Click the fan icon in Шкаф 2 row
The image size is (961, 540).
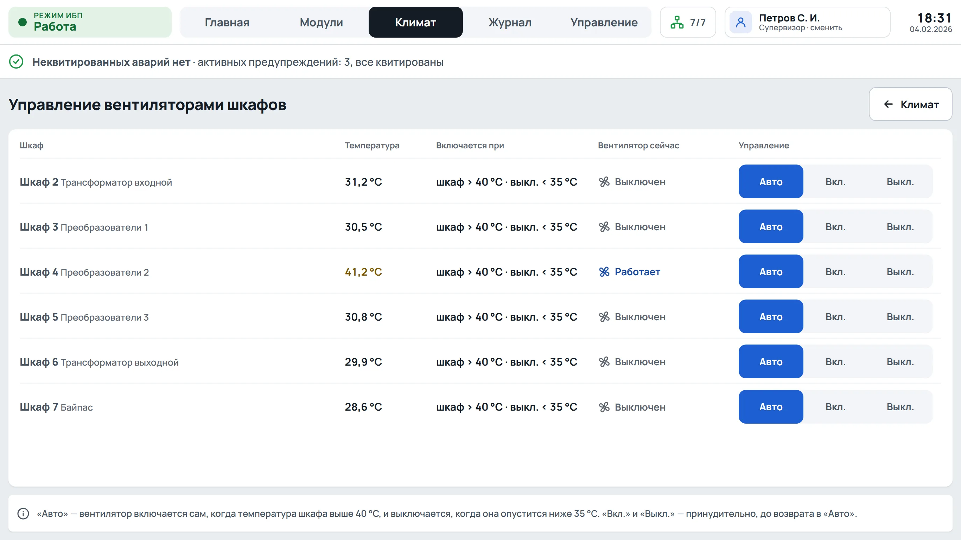(x=604, y=182)
